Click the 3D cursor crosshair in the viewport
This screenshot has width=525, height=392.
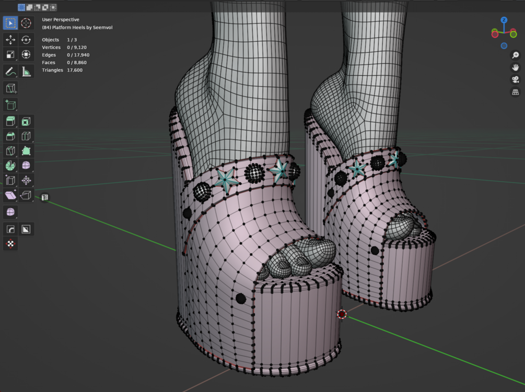[342, 314]
